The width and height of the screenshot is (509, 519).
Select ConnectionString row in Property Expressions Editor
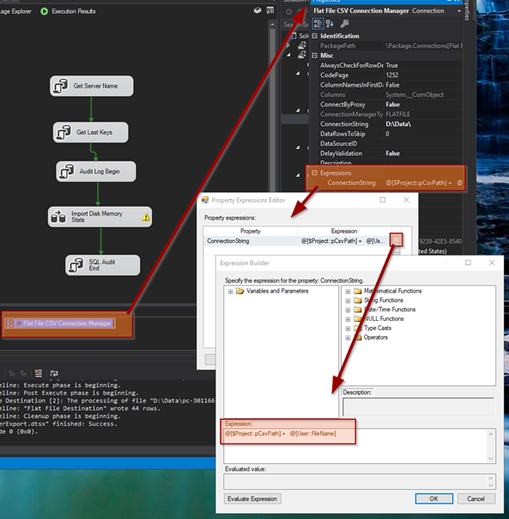tap(297, 241)
